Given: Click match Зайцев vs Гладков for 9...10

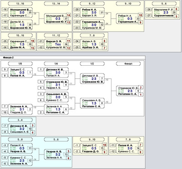Looking at the screenshot, I should [x=92, y=148].
